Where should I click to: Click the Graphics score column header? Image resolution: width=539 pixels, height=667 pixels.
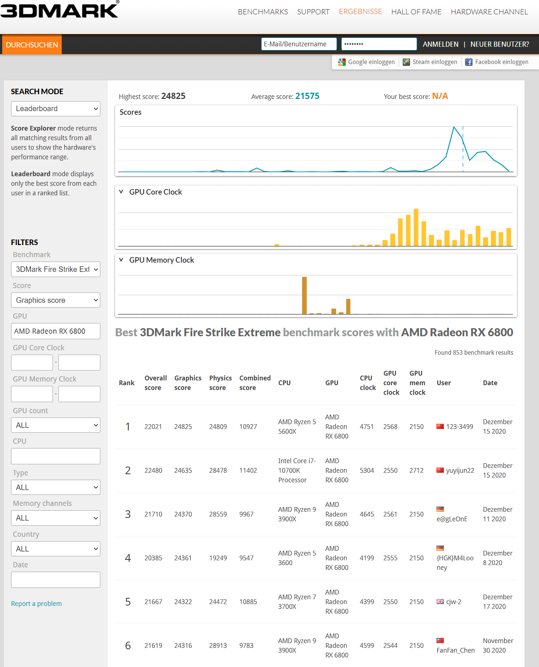[188, 383]
